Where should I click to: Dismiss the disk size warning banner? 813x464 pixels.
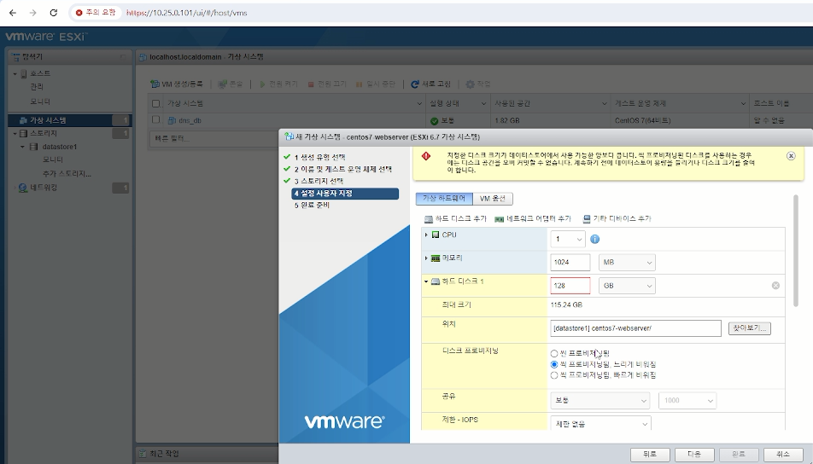pos(791,156)
